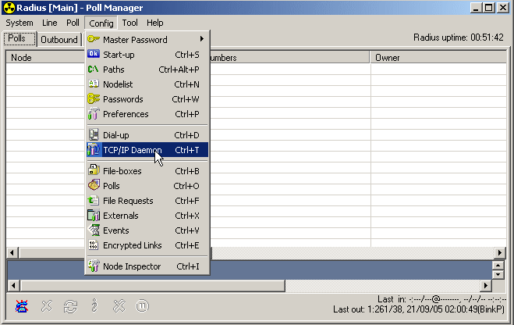Image resolution: width=514 pixels, height=325 pixels.
Task: Click the refresh arrows toolbar icon
Action: tap(70, 306)
